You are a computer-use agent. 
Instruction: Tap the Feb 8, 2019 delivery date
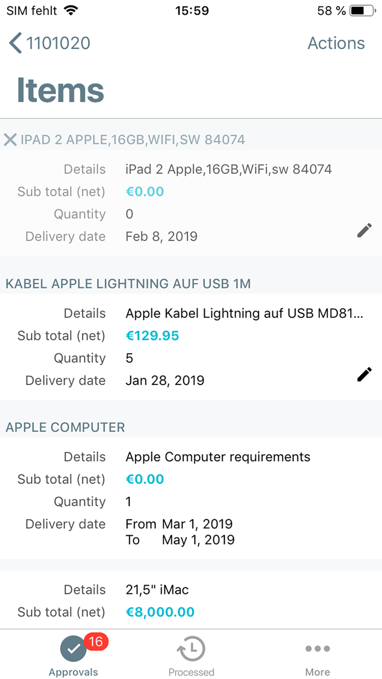(x=162, y=236)
